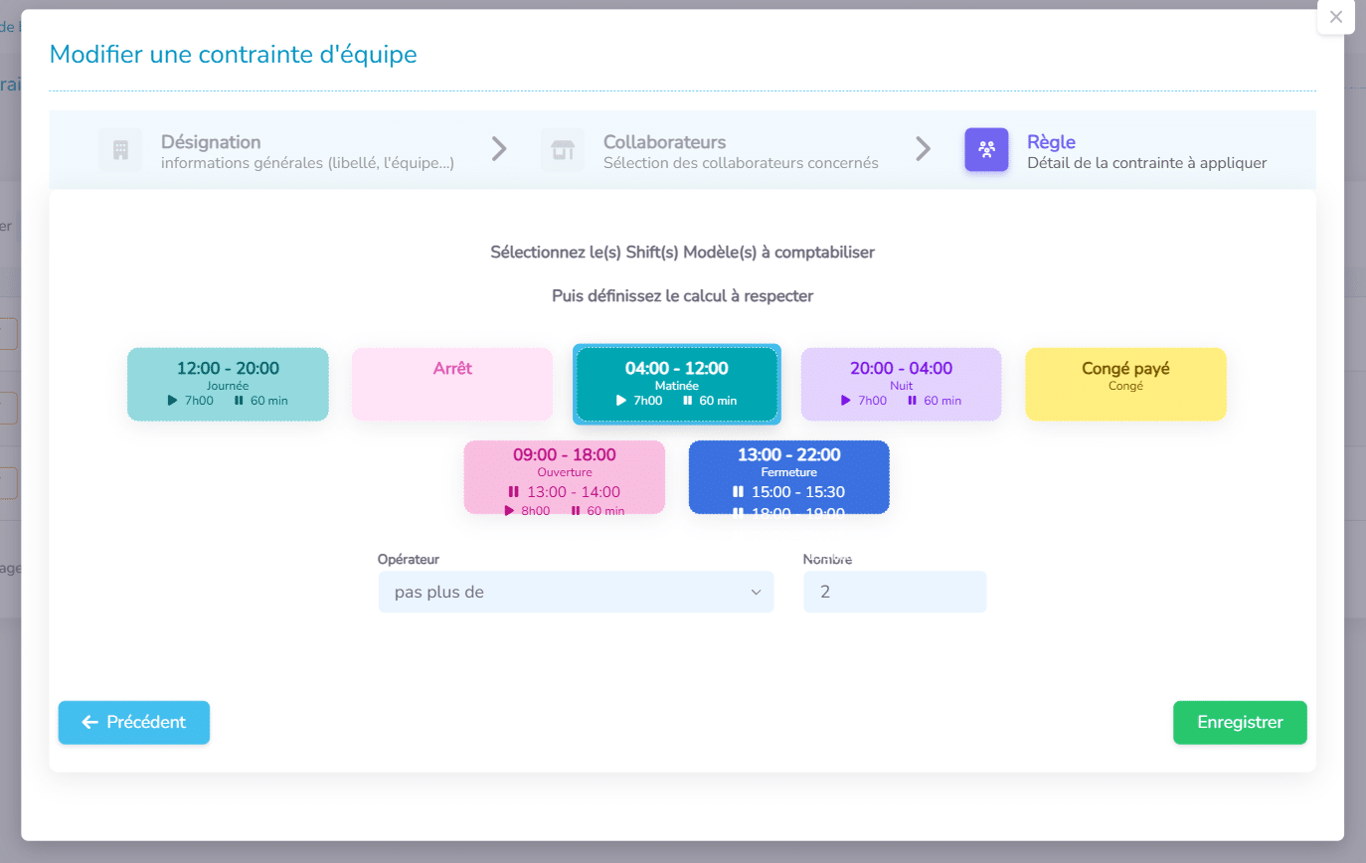Click the Collaborateurs step shop icon

tap(563, 150)
